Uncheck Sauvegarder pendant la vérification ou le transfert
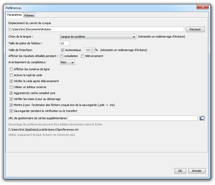 pyautogui.click(x=11, y=111)
